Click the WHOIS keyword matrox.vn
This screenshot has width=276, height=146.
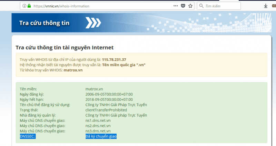73,70
